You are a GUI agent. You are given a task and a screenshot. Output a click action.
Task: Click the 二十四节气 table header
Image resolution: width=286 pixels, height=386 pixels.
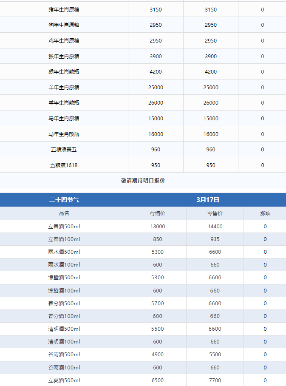pyautogui.click(x=64, y=200)
